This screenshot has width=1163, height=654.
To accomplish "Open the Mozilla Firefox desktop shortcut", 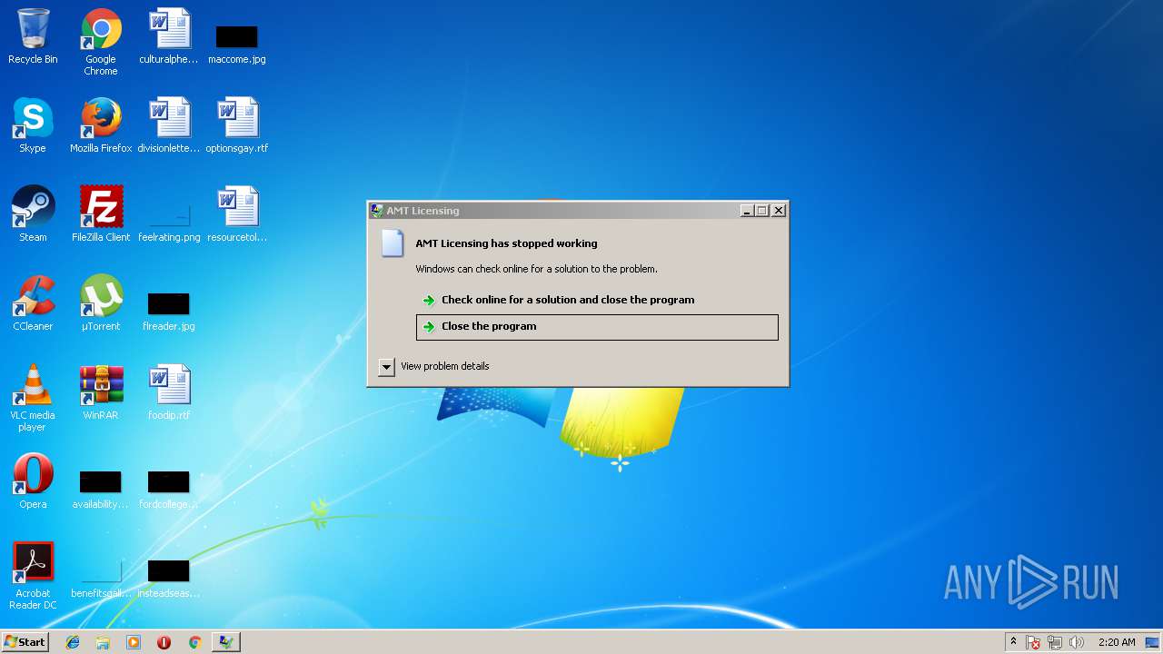I will (101, 126).
